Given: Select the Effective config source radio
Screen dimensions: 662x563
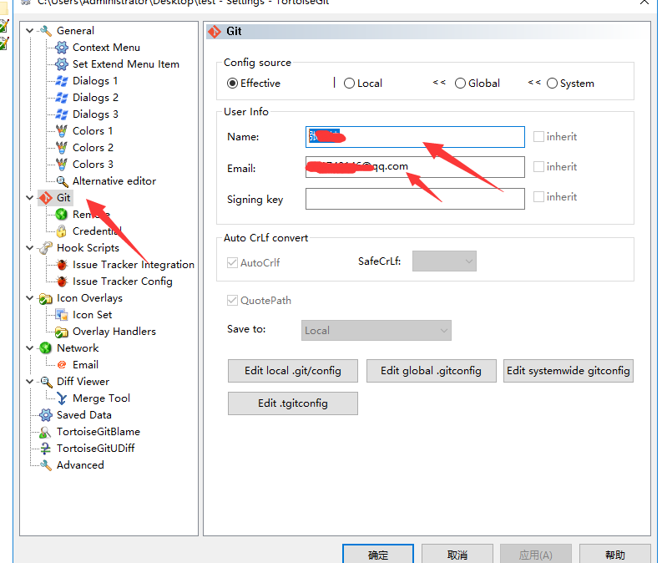Looking at the screenshot, I should [x=232, y=84].
